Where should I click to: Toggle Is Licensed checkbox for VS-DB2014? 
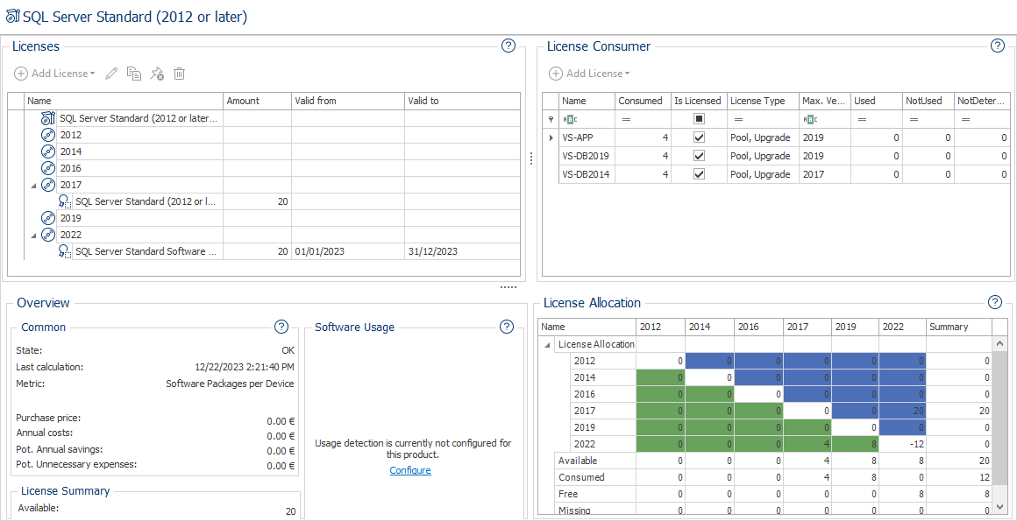699,173
